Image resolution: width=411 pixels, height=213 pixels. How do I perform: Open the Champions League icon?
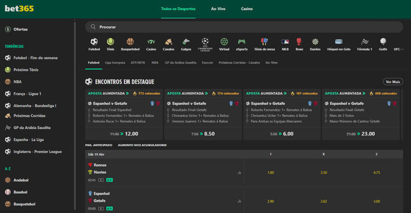click(205, 44)
